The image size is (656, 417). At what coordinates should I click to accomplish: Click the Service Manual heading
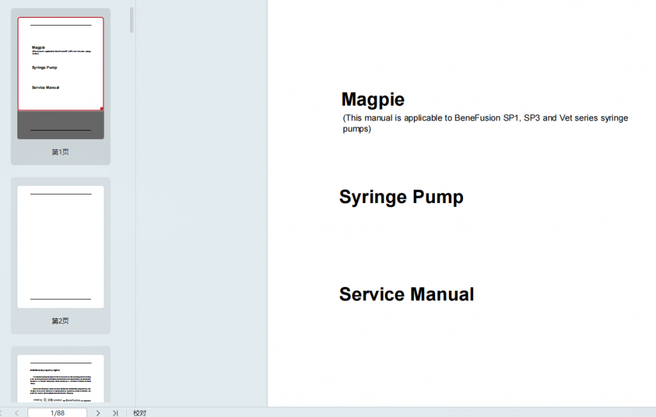[407, 294]
